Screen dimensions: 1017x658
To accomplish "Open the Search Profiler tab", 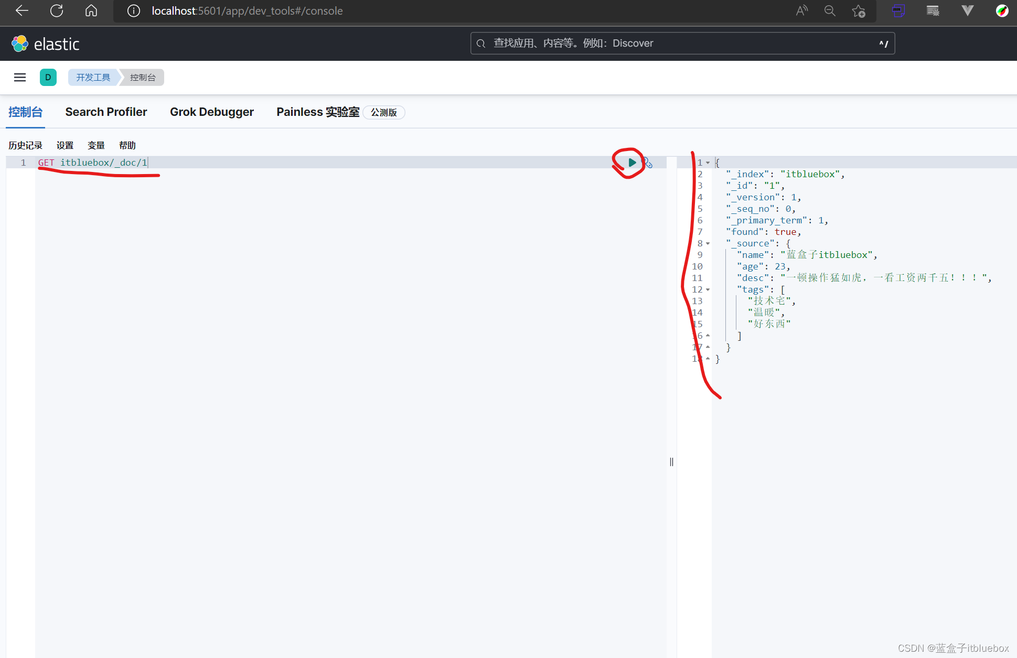I will point(107,112).
